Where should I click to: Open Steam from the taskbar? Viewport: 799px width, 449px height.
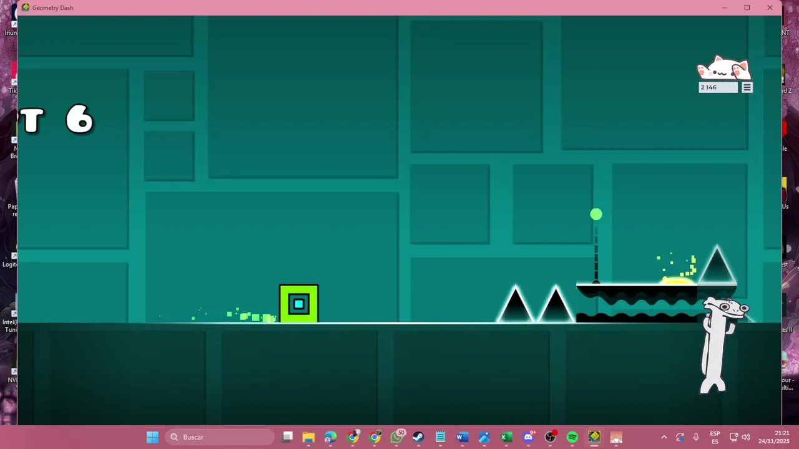[418, 437]
